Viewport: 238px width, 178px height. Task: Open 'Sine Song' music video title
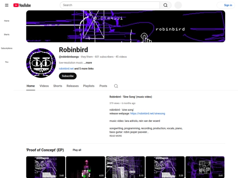(x=131, y=97)
